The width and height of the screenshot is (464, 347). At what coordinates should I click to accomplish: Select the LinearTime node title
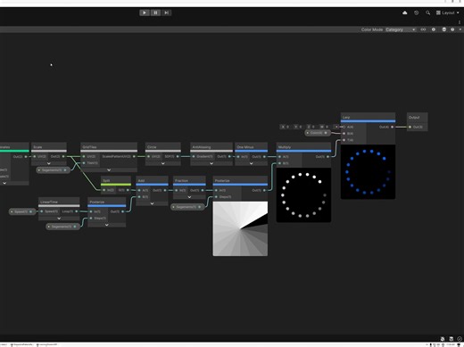(x=49, y=202)
